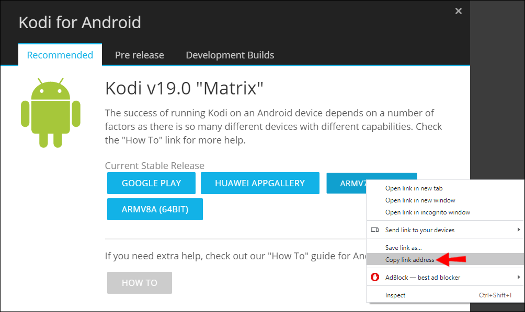Download the ARMV8A (64BIT) build
Screen dimensions: 525x312
click(155, 209)
